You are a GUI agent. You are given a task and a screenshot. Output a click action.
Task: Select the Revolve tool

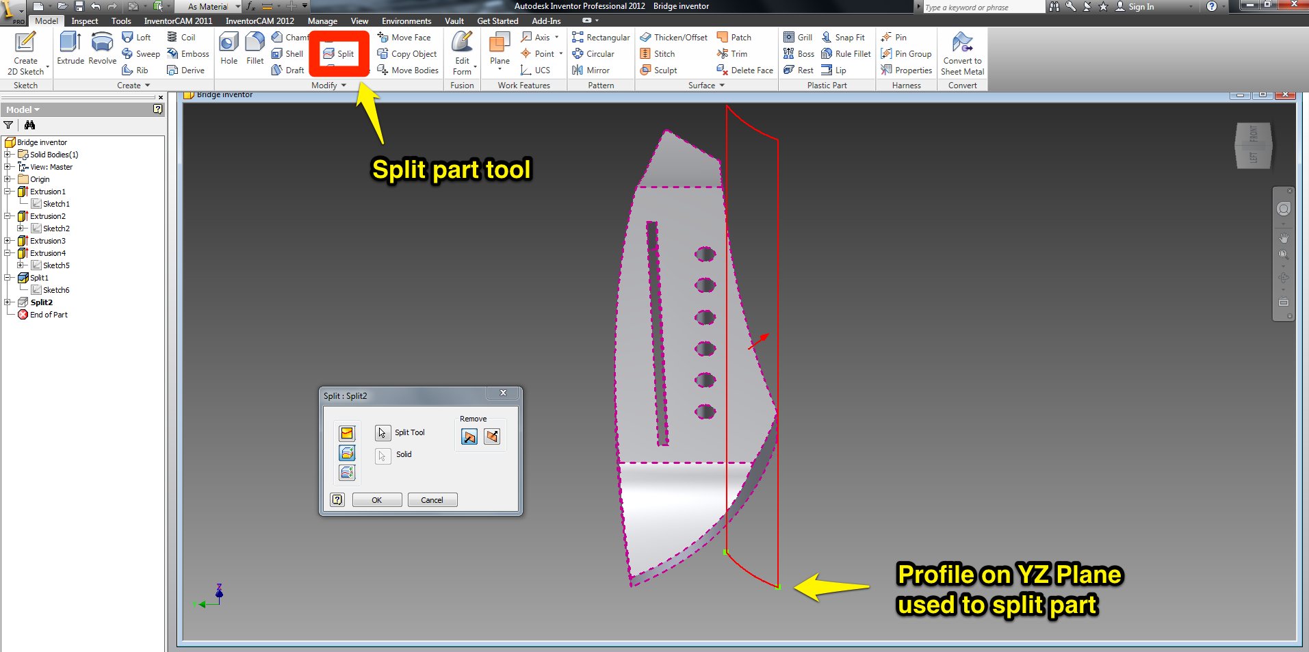pos(102,48)
